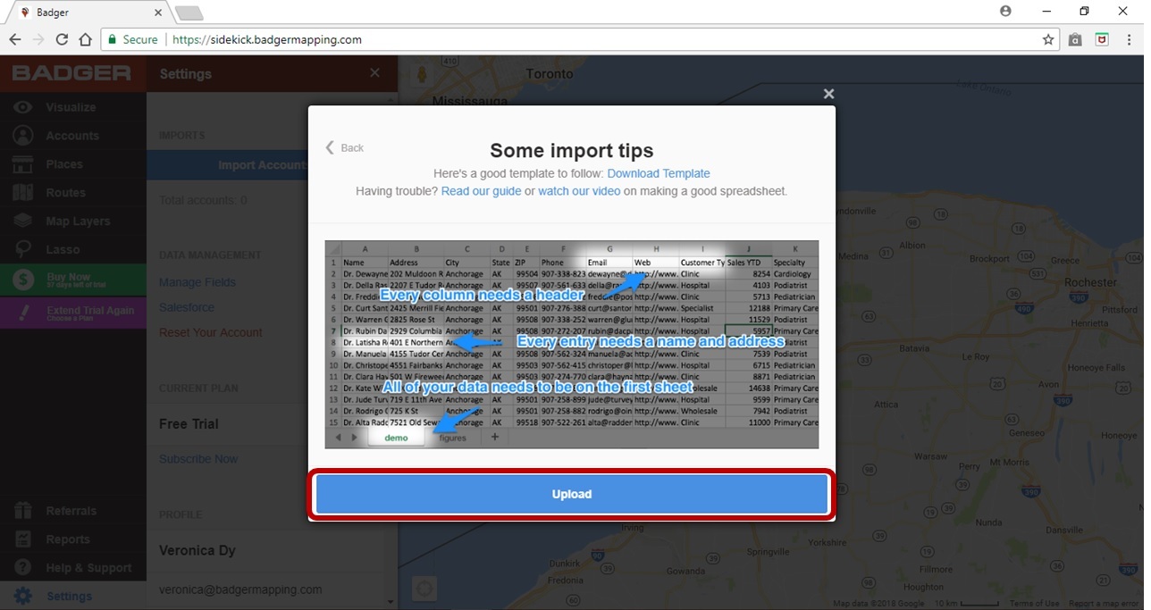Screen dimensions: 1151x610
Task: Open Referrals in the sidebar
Action: 71,511
